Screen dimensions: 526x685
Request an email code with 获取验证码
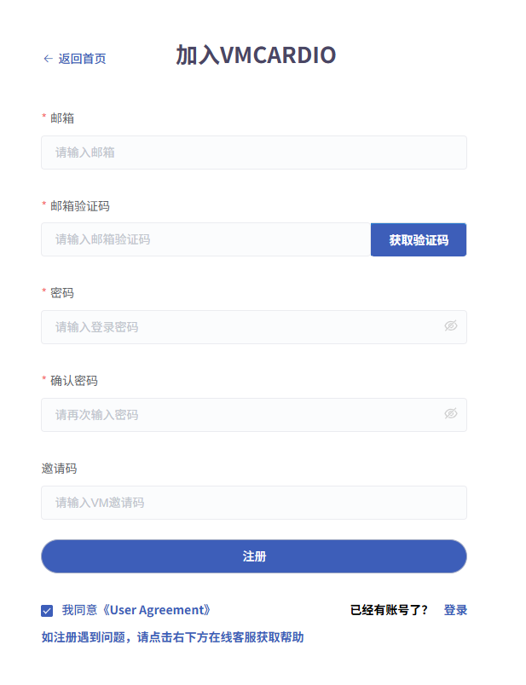pyautogui.click(x=418, y=239)
